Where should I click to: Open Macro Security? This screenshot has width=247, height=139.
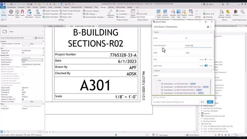click(x=228, y=14)
